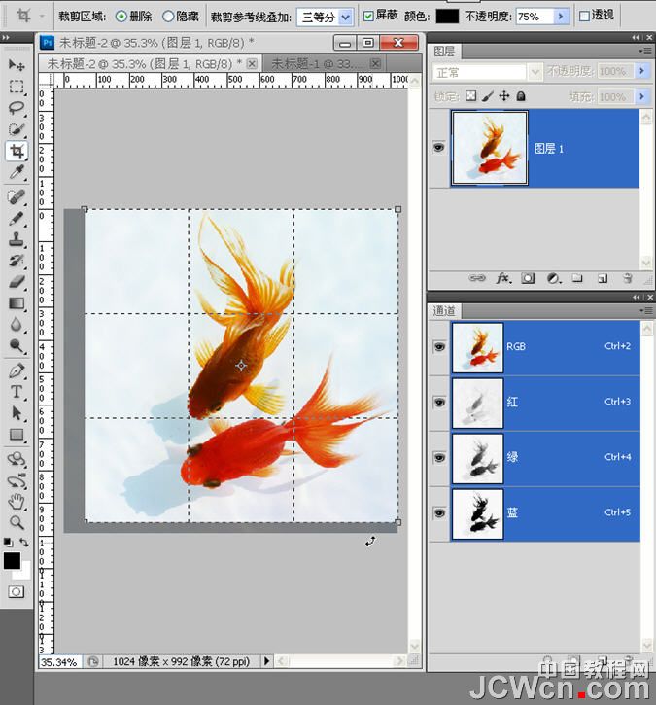Select the Healing Brush tool

point(17,196)
